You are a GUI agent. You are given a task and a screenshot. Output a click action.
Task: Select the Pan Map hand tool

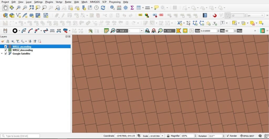click(x=5, y=8)
